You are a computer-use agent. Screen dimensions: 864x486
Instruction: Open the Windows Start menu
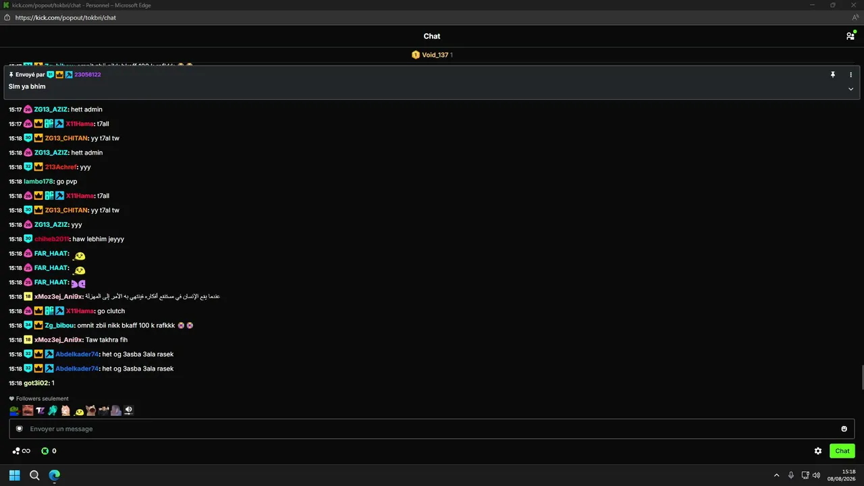click(14, 475)
